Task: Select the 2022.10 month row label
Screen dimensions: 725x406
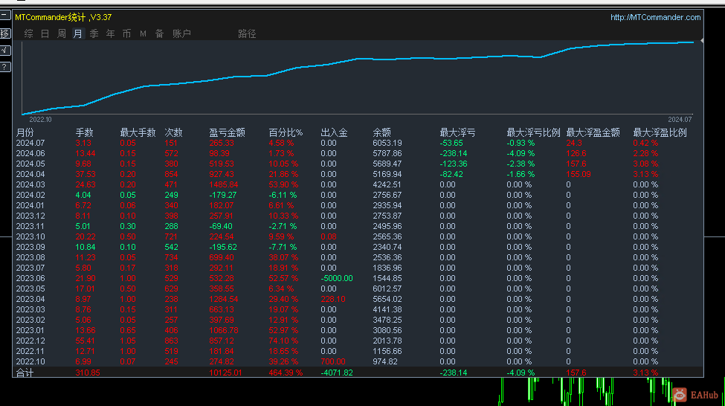Action: tap(30, 361)
